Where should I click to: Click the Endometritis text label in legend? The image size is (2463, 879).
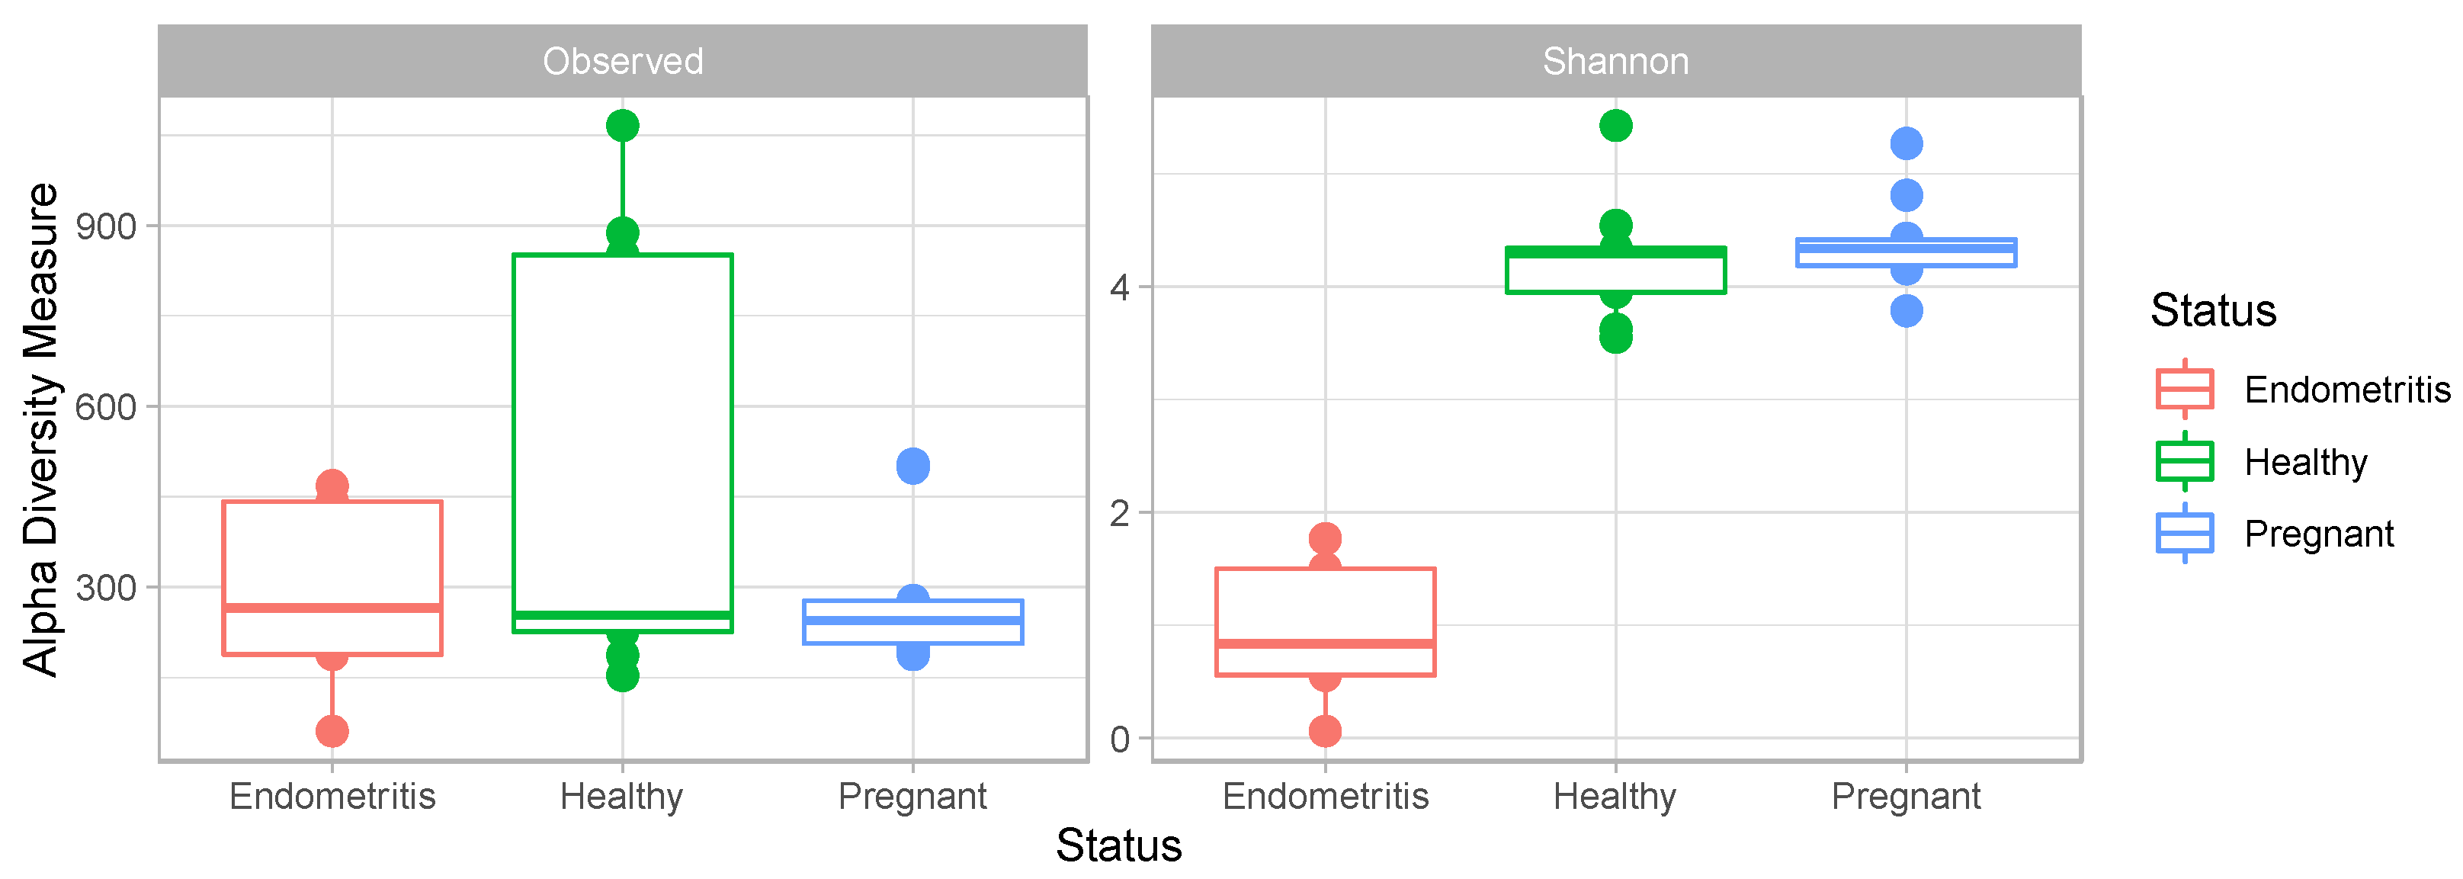[2346, 390]
